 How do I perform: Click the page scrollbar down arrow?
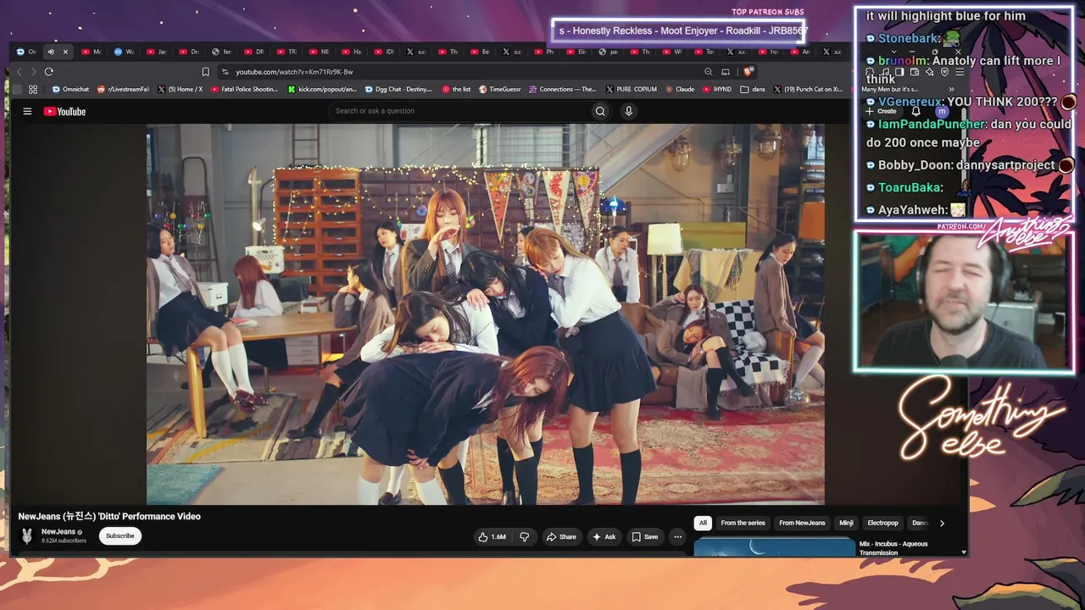tap(964, 552)
